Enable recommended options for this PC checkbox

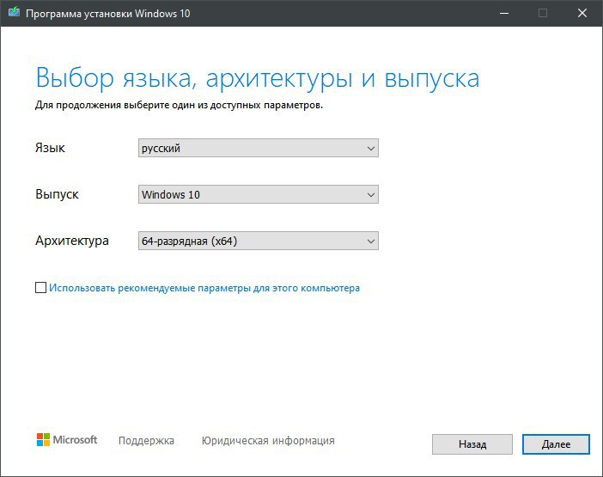tap(40, 288)
